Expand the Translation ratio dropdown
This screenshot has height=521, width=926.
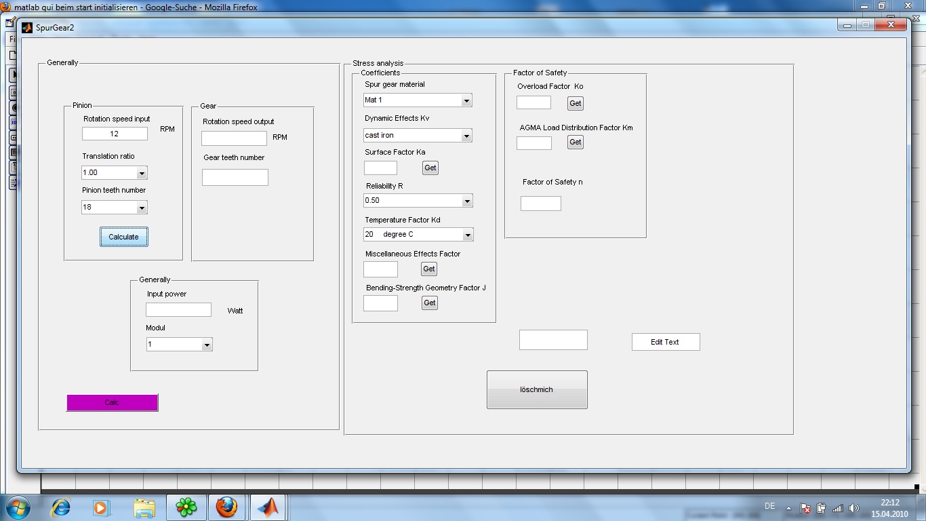pyautogui.click(x=142, y=173)
